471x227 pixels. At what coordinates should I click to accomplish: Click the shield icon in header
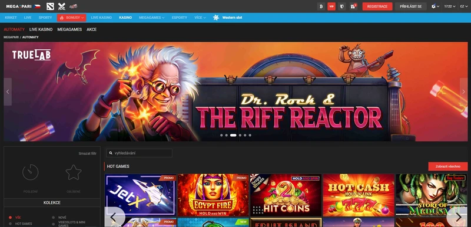342,6
